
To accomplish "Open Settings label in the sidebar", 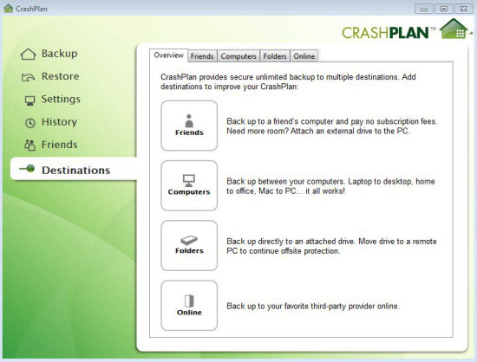I will [x=61, y=100].
